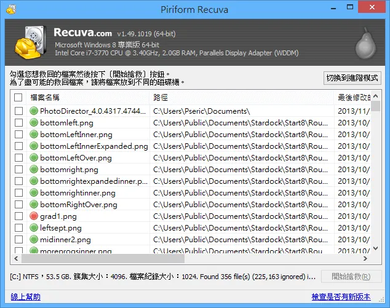Click the vertical scrollbar up arrow

[x=376, y=96]
